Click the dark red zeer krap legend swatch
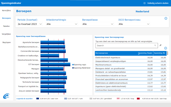 pos(138,99)
